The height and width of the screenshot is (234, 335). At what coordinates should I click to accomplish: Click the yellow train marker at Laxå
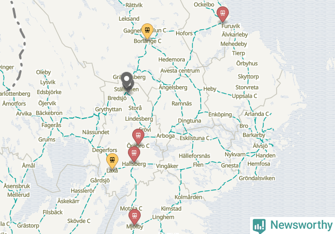point(112,161)
